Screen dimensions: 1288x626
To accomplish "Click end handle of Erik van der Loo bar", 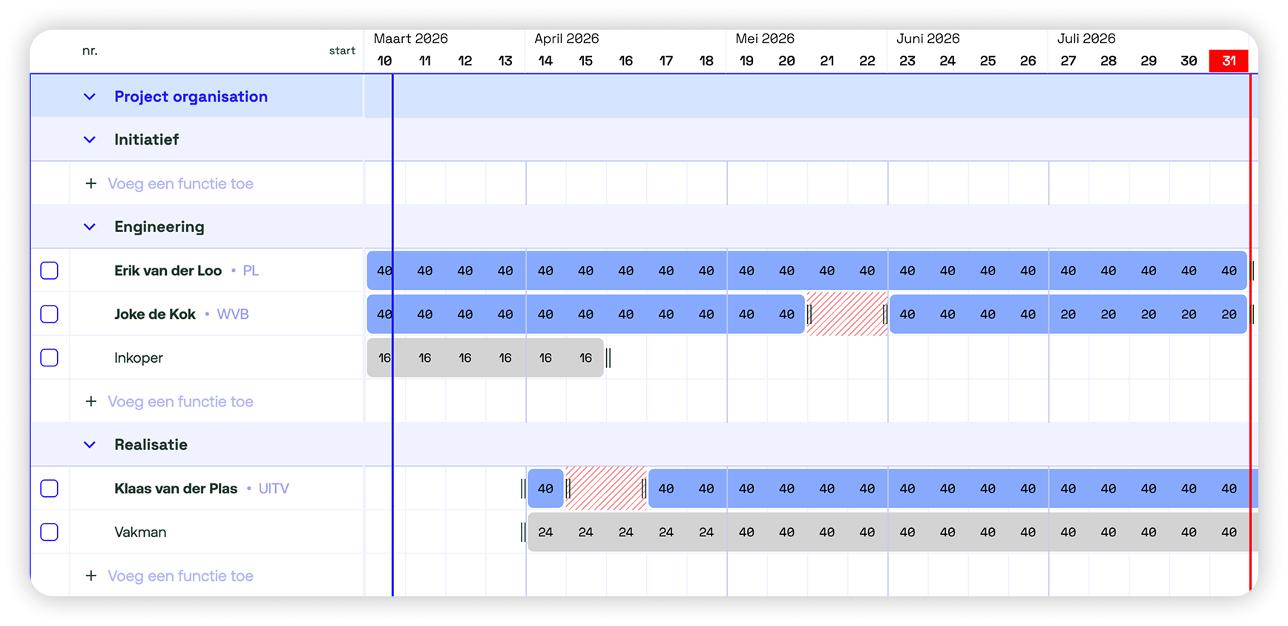I will click(x=1252, y=271).
